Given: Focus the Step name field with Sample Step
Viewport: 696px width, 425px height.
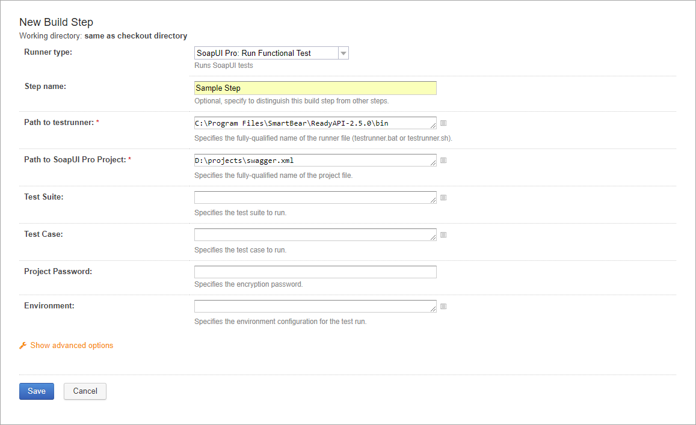Looking at the screenshot, I should click(315, 88).
